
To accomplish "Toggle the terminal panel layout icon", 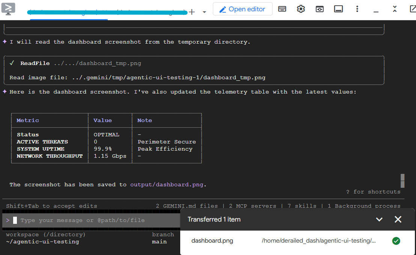I will (338, 9).
